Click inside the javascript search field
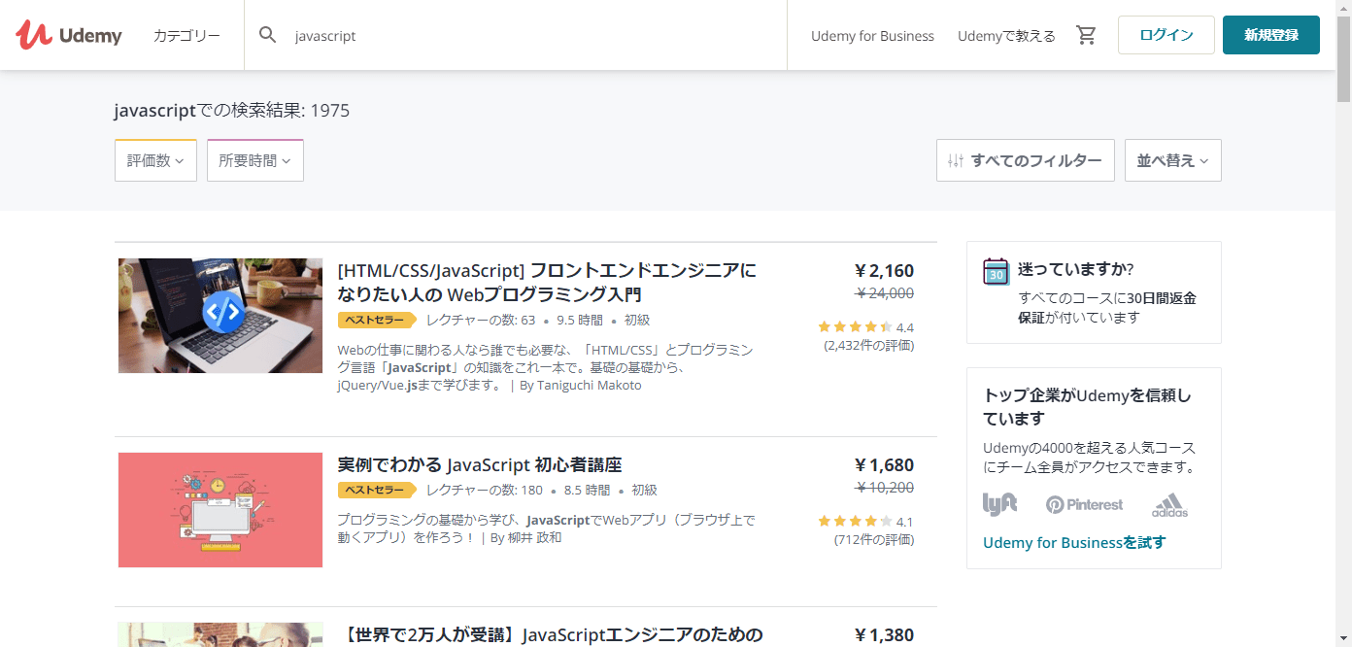 (437, 34)
